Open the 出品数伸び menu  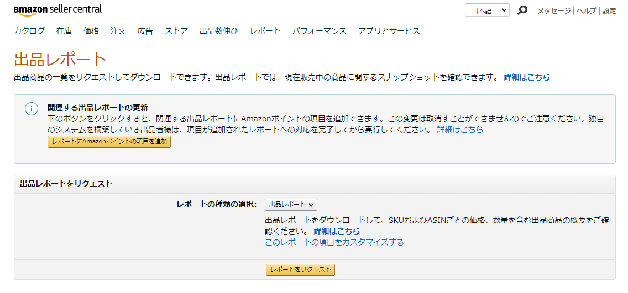coord(219,31)
